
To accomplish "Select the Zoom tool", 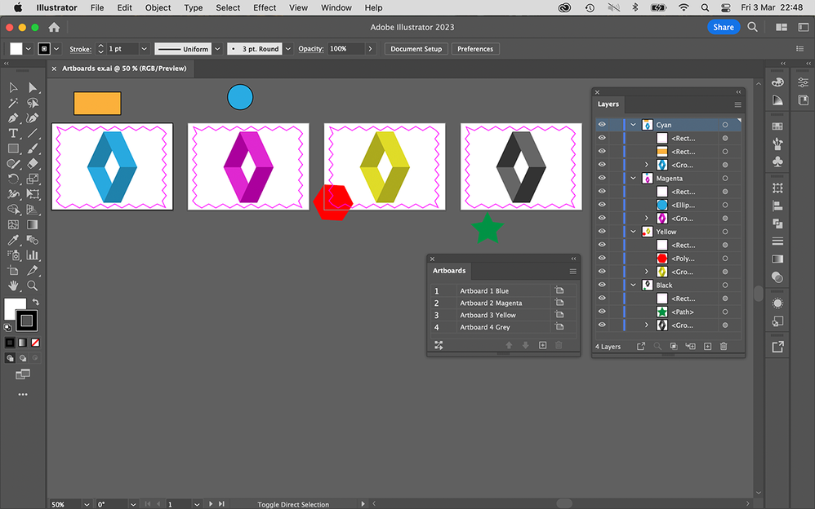I will click(33, 285).
